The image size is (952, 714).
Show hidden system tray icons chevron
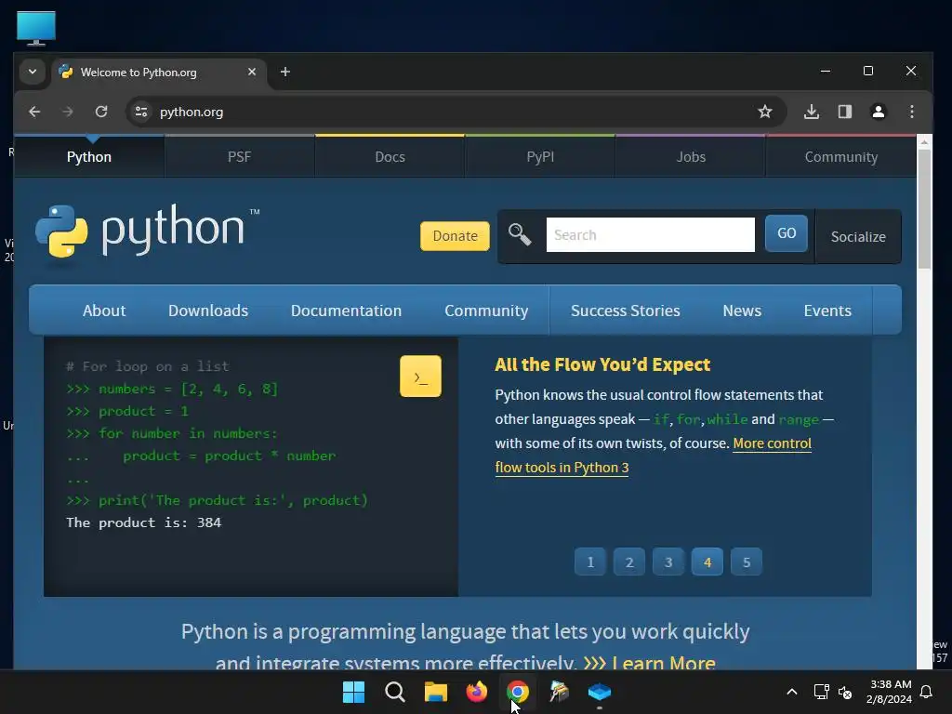[792, 692]
